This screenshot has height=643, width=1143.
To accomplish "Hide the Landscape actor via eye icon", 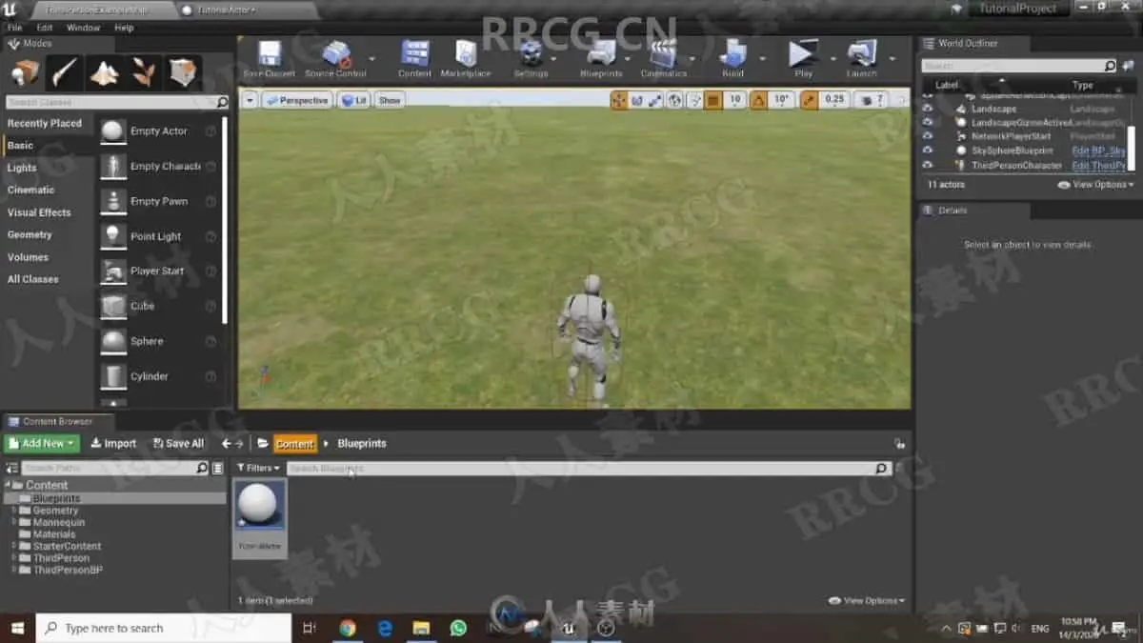I will pyautogui.click(x=928, y=109).
